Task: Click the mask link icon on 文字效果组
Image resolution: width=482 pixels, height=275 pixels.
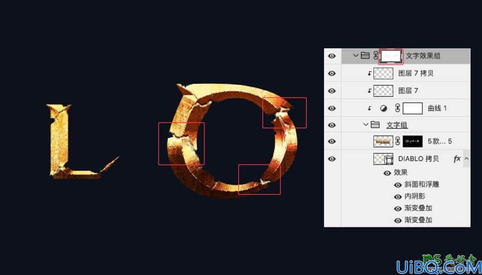Action: tap(375, 56)
